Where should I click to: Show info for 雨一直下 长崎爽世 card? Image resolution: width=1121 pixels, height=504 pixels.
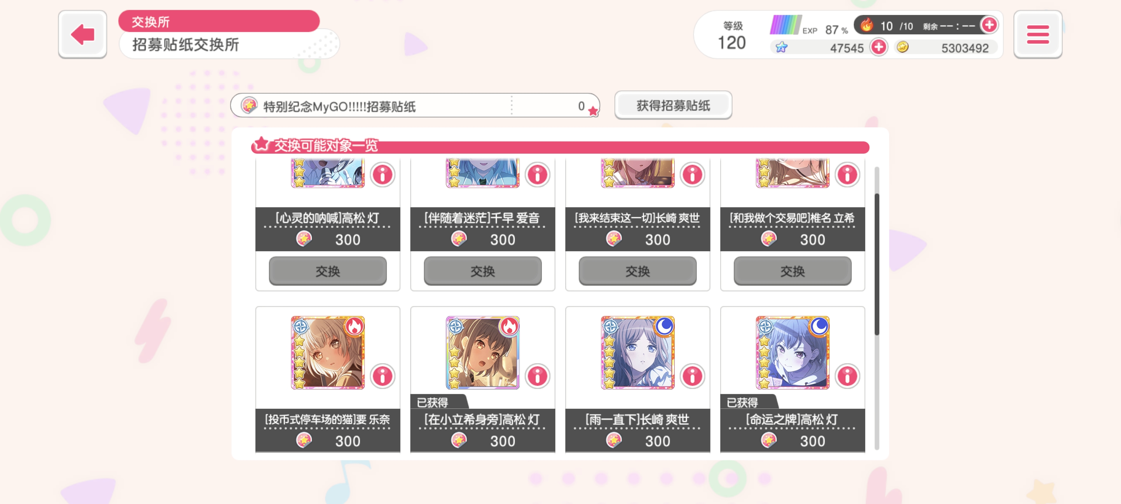coord(692,376)
